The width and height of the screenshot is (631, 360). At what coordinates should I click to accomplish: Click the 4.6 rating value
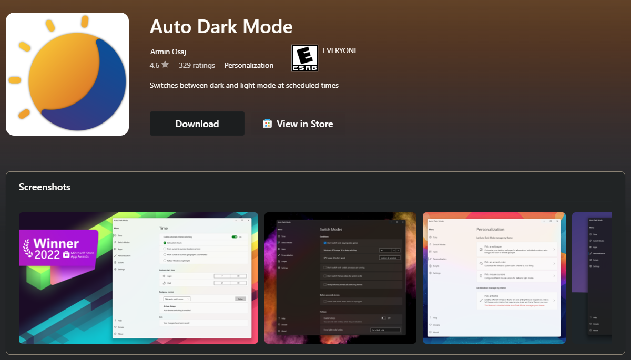click(x=154, y=65)
